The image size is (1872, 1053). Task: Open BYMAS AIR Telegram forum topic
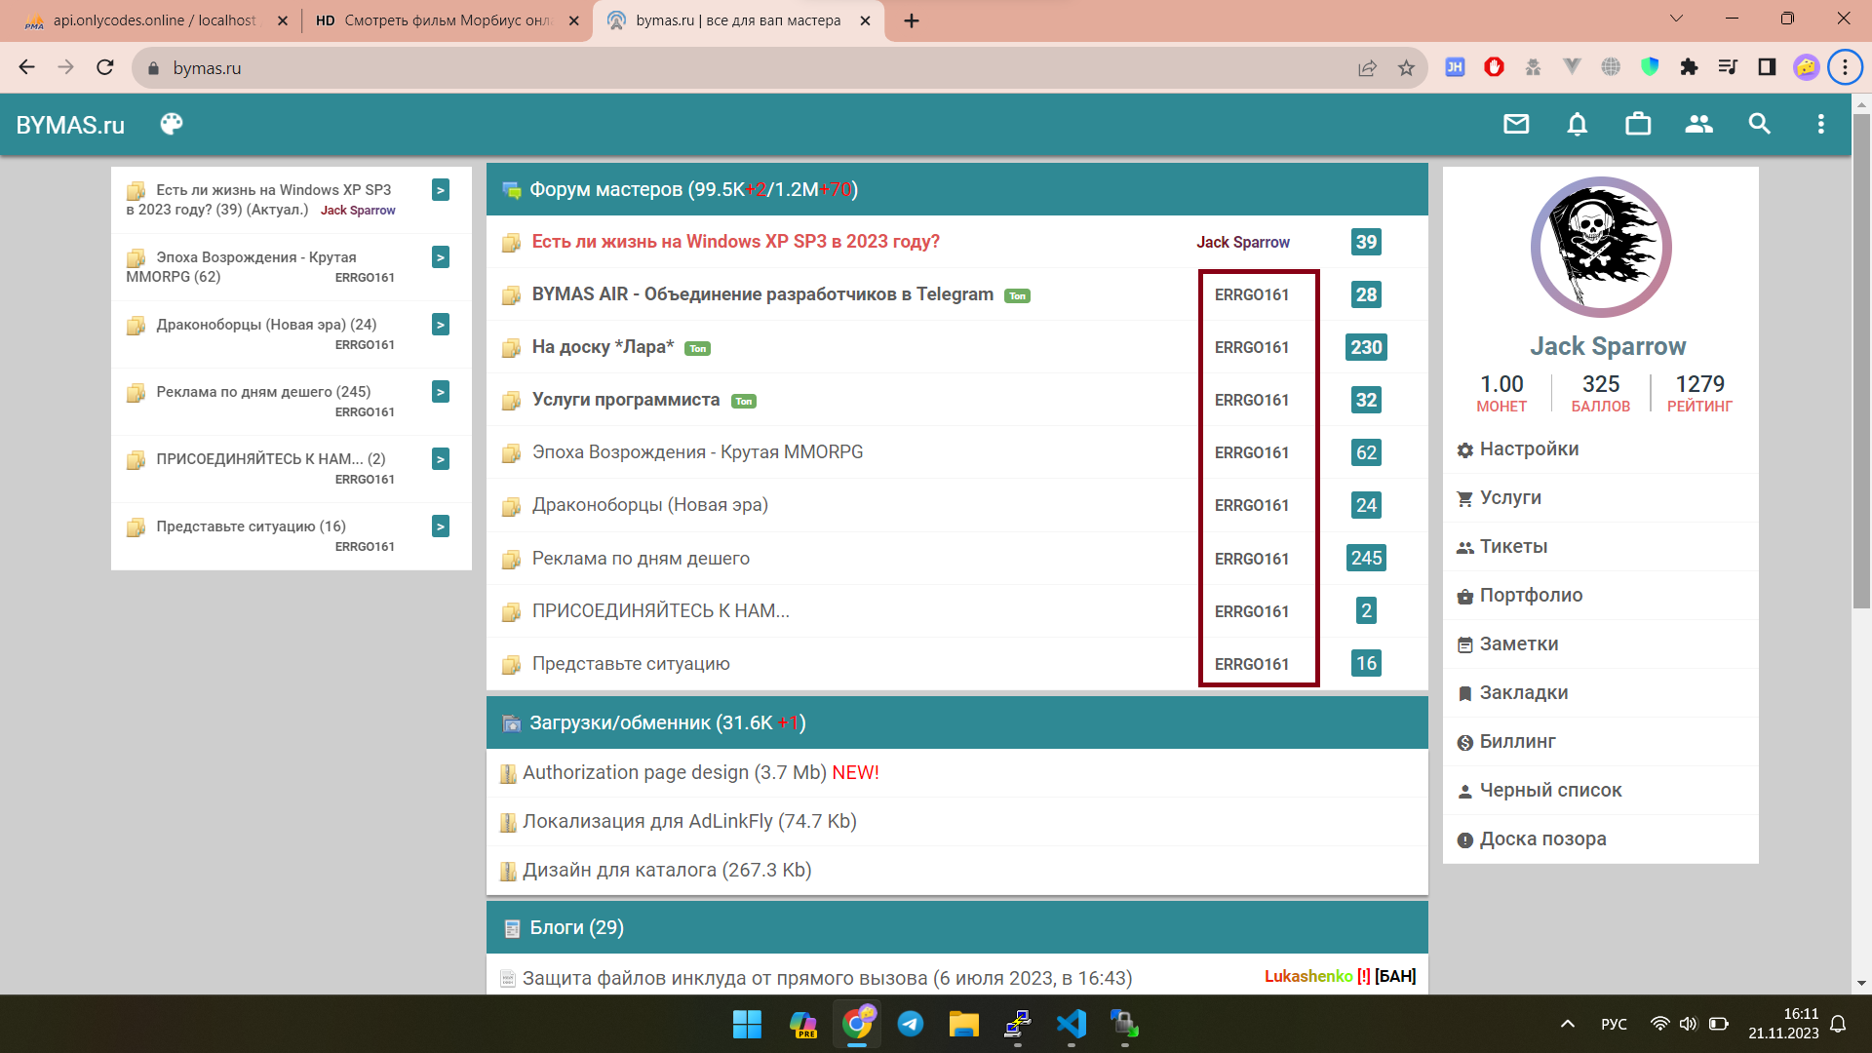tap(762, 294)
